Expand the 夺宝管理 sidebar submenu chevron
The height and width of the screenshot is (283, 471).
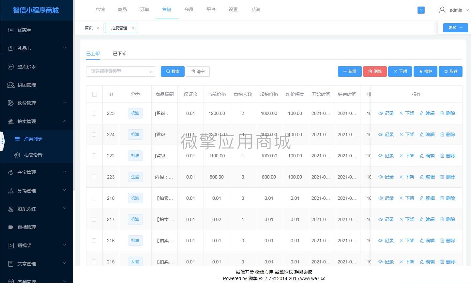(x=65, y=172)
